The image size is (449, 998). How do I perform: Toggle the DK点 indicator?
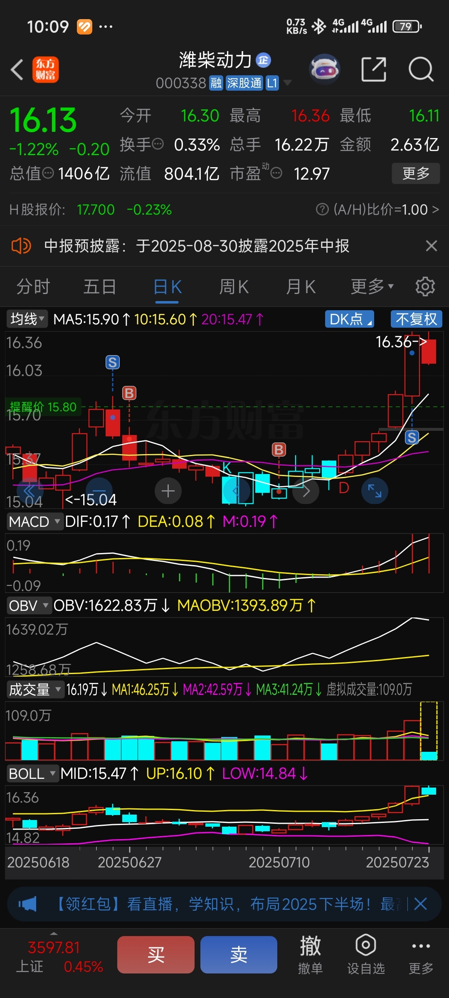pos(349,319)
